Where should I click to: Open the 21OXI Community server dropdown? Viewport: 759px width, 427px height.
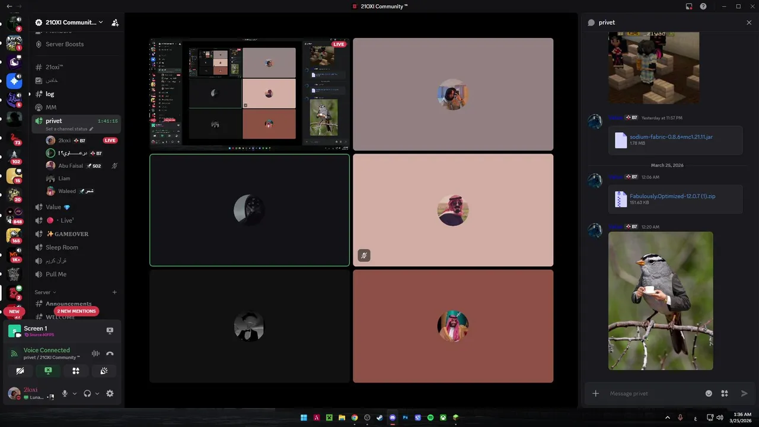point(69,23)
